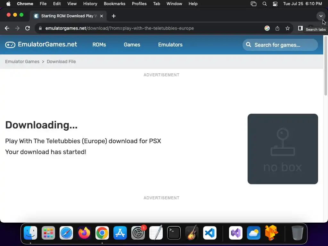Screen dimensions: 328x246
Task: Go to the Games section
Action: tap(132, 45)
